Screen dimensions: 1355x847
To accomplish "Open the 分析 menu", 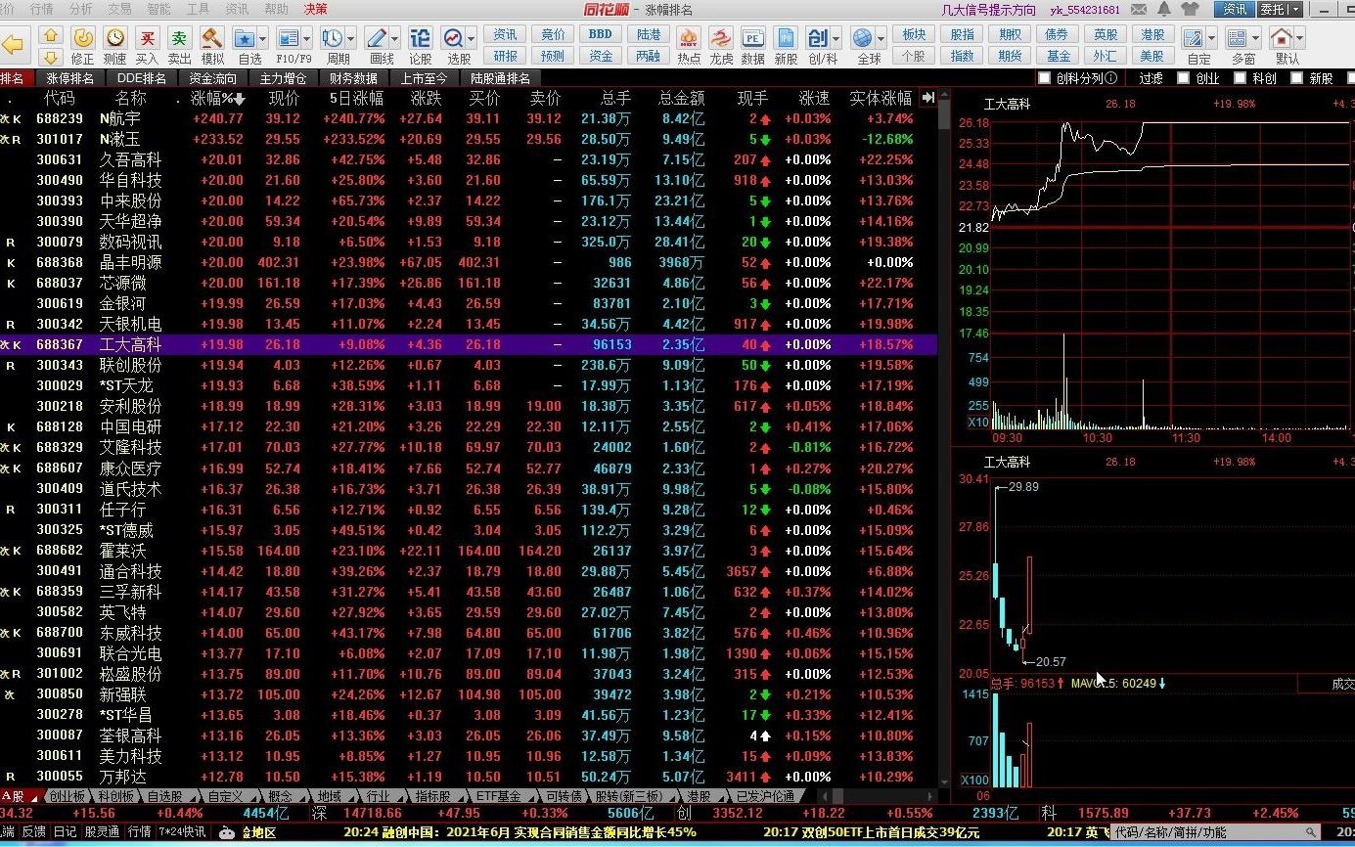I will pos(81,9).
